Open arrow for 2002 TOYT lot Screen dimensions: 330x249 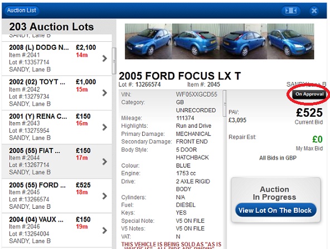[105, 93]
